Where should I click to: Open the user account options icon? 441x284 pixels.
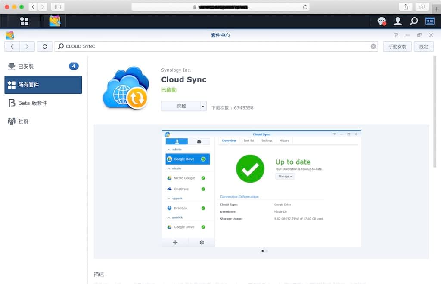click(x=398, y=21)
